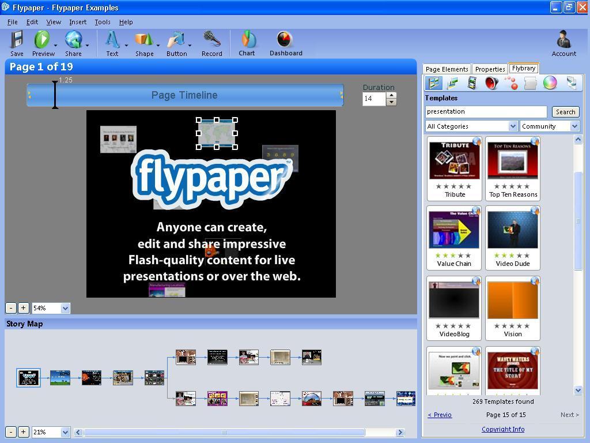Screen dimensions: 590x443
Task: Go to Previous templates page link
Action: click(x=440, y=415)
